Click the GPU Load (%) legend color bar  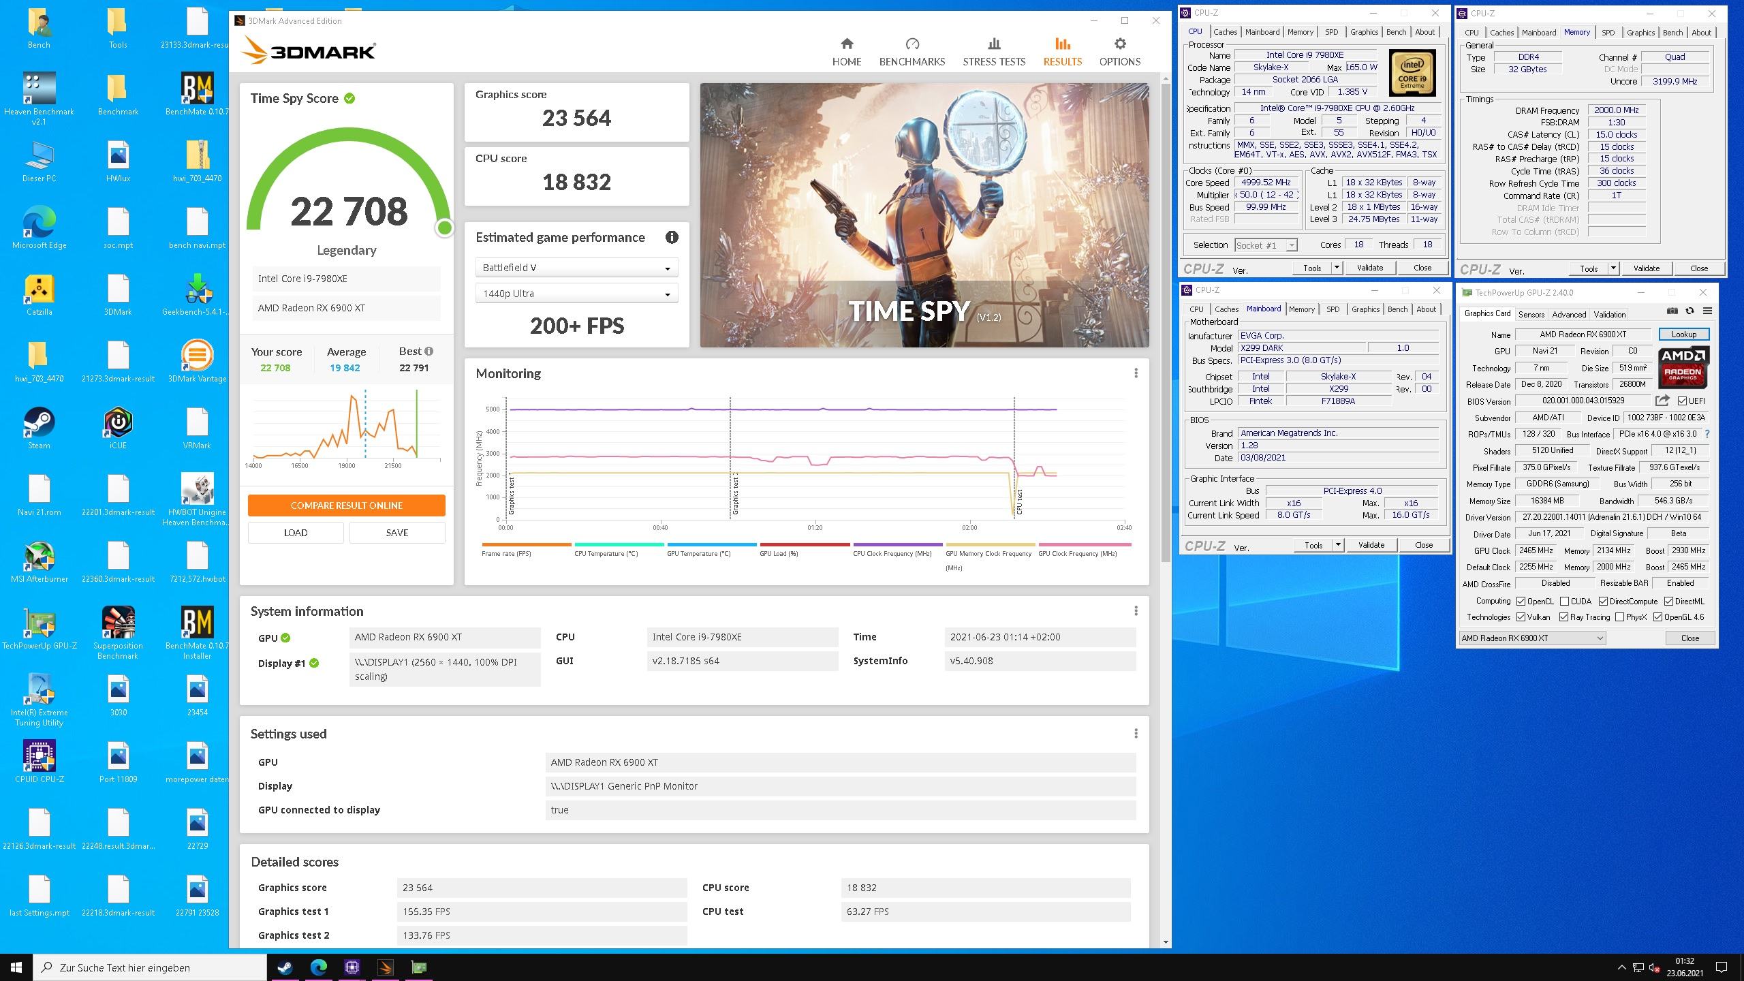point(805,544)
